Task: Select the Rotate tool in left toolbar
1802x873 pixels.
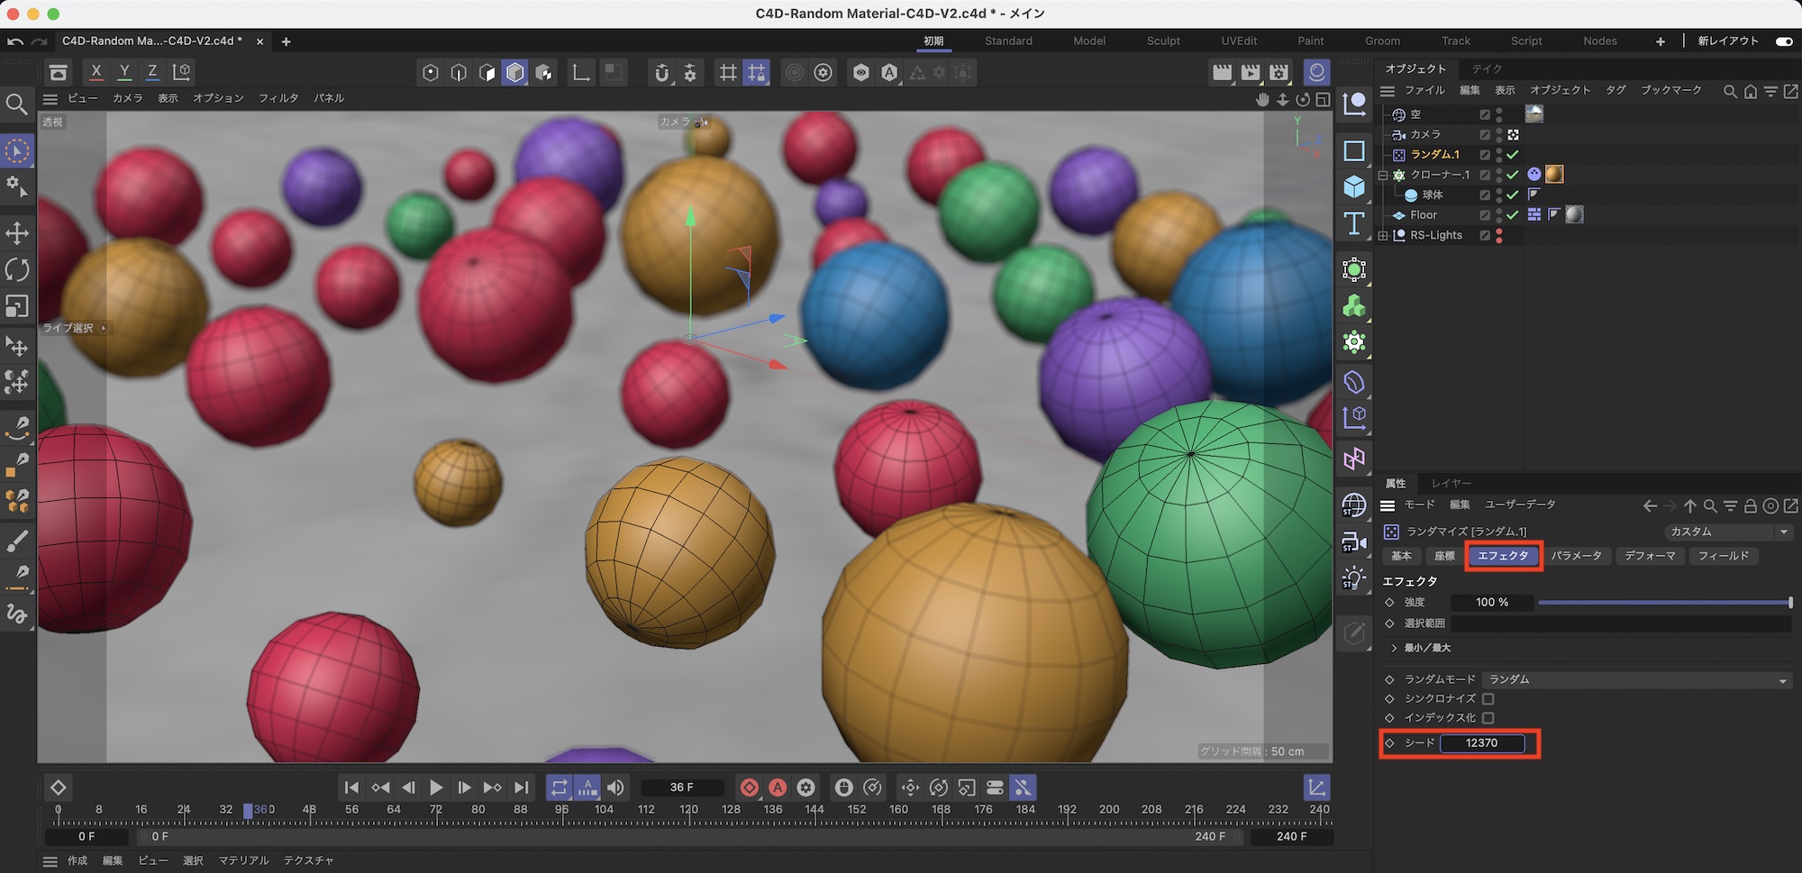Action: click(17, 269)
